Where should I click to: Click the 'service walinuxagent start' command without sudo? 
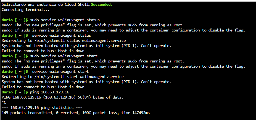(60, 71)
